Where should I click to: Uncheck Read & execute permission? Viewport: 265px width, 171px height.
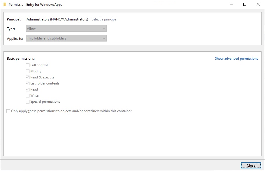click(27, 77)
